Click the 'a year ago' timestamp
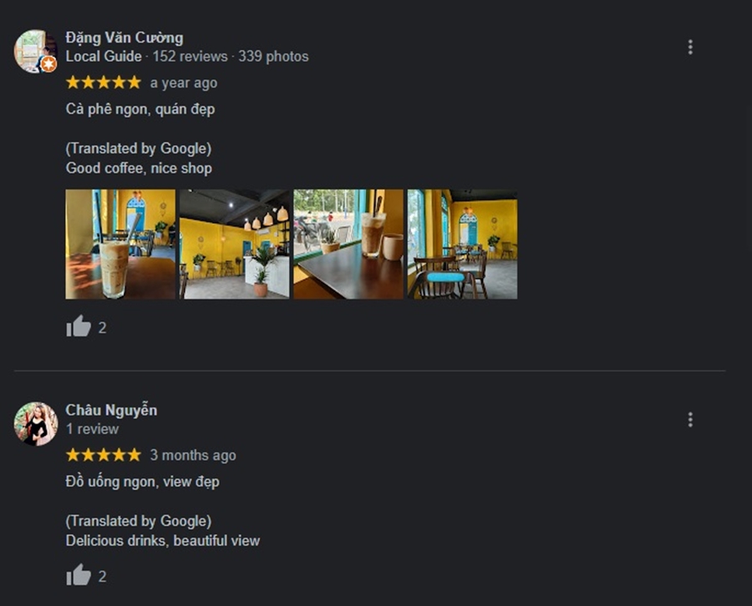Viewport: 752px width, 606px height. [184, 83]
